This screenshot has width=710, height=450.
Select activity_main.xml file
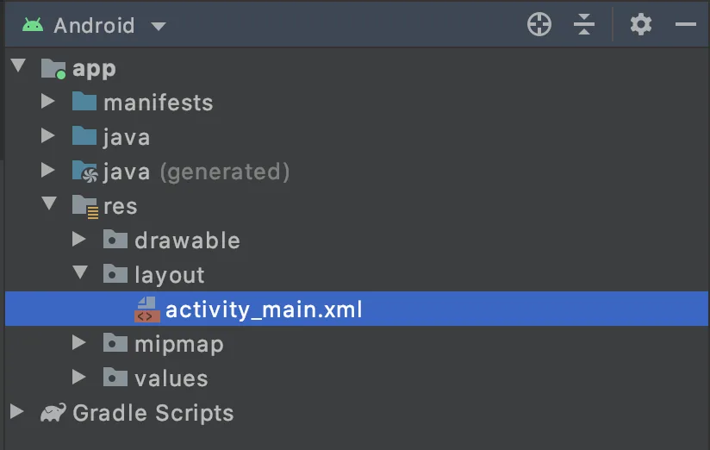pyautogui.click(x=357, y=309)
